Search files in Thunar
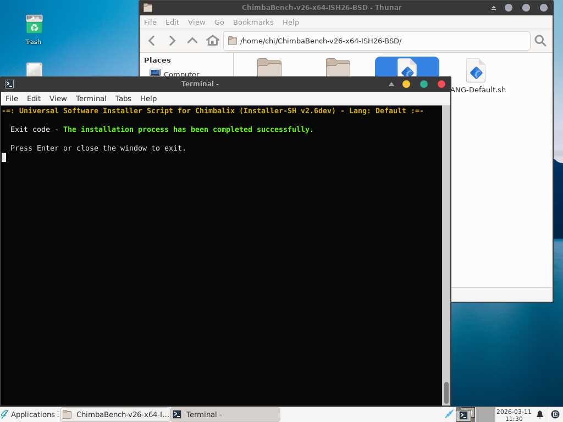The width and height of the screenshot is (563, 422). 540,41
